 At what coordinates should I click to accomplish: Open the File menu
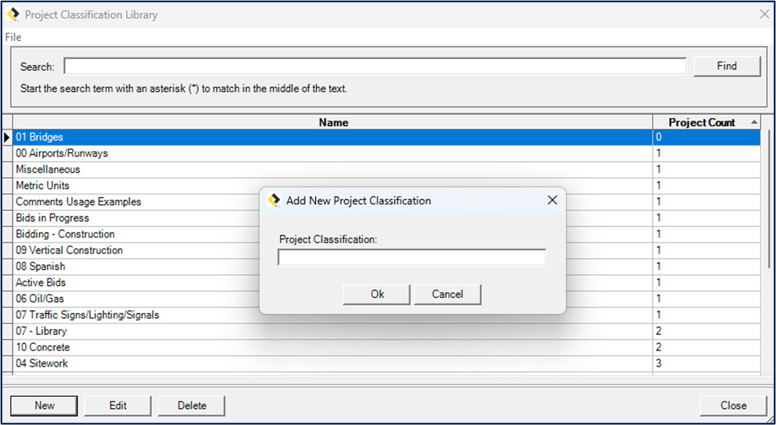[12, 37]
